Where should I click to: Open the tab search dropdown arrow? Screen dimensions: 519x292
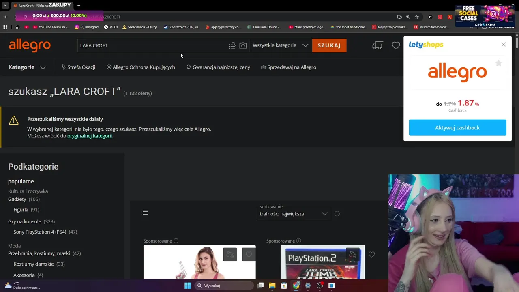(5, 5)
